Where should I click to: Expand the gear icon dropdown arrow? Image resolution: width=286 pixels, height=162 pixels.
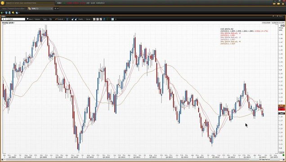[x=19, y=13]
